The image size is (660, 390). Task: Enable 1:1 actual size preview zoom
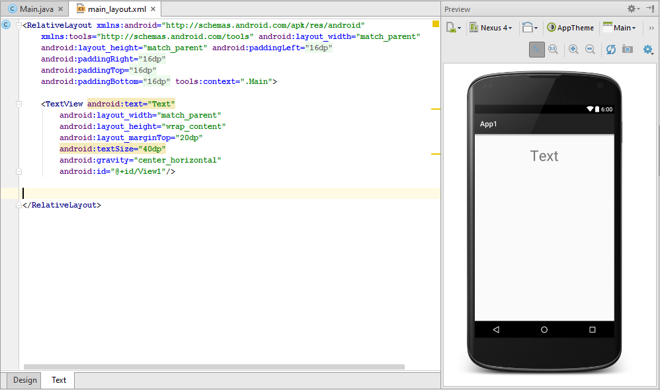tap(554, 49)
